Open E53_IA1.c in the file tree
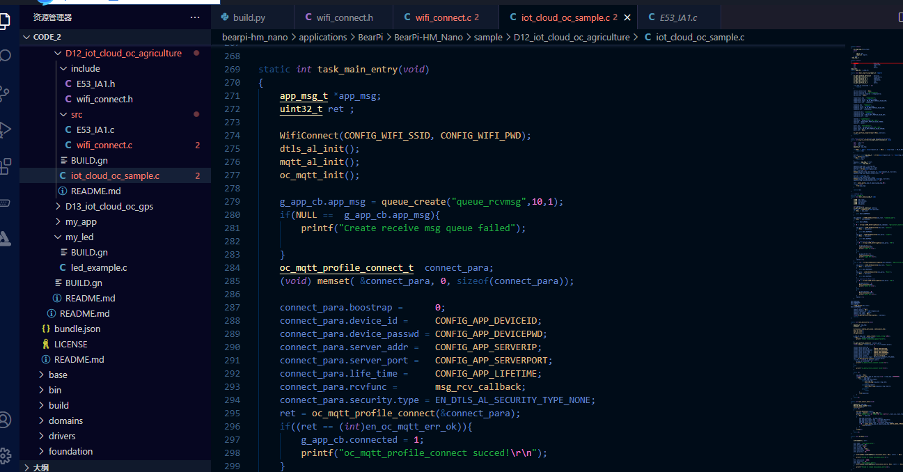 (115, 129)
